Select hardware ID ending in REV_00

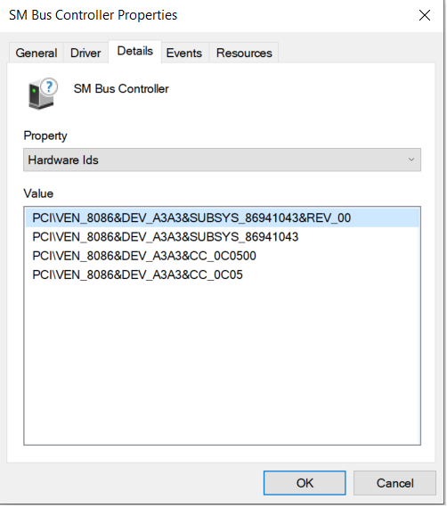coord(223,217)
